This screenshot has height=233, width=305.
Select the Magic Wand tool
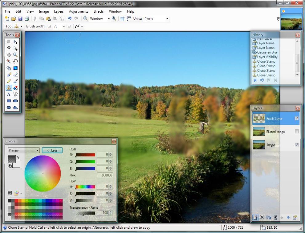(x=9, y=61)
